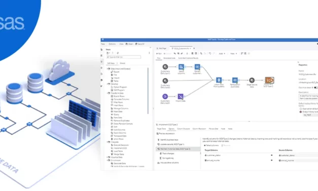Open the customer_status mapping dropdown arrow
Image resolution: width=318 pixels, height=191 pixels.
(x=271, y=155)
